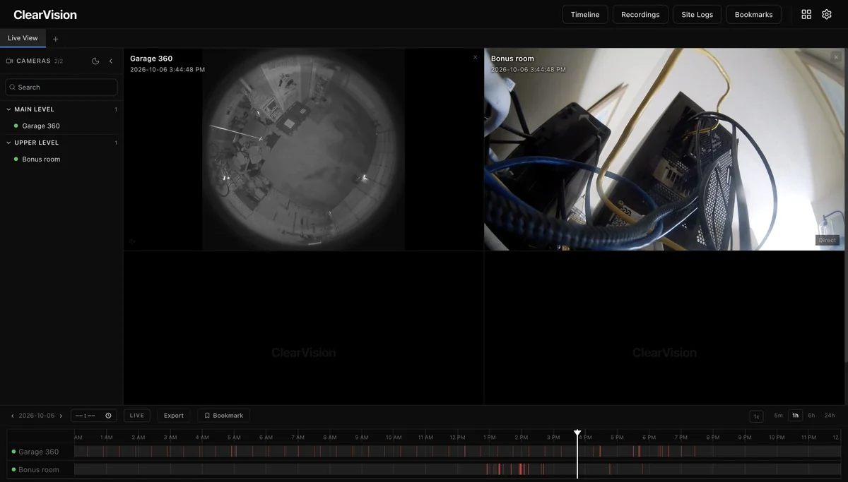Click the 2026-10-06 date label
848x482 pixels.
pos(37,416)
